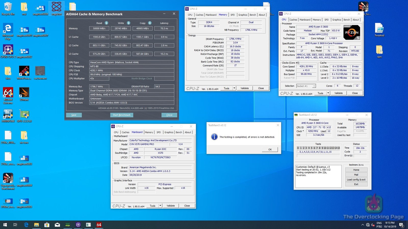Select the Bench tab in the right CPU-Z window
Image resolution: width=408 pixels, height=229 pixels.
(x=347, y=20)
